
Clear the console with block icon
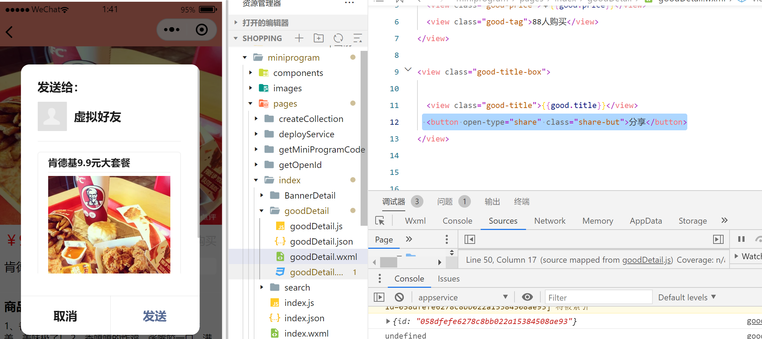tap(399, 297)
